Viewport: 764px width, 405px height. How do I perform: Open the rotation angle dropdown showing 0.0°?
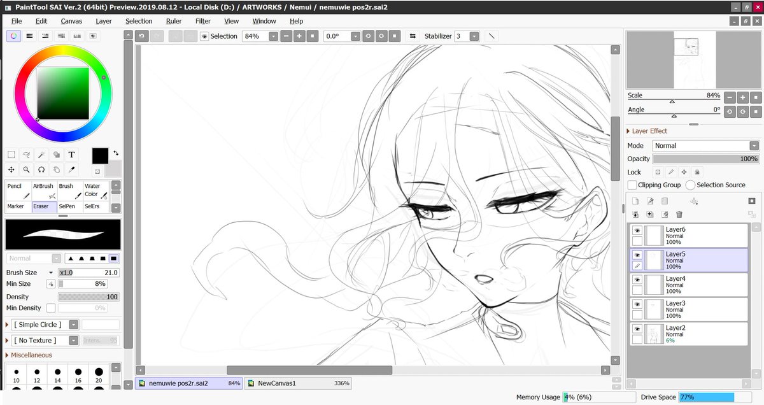355,36
